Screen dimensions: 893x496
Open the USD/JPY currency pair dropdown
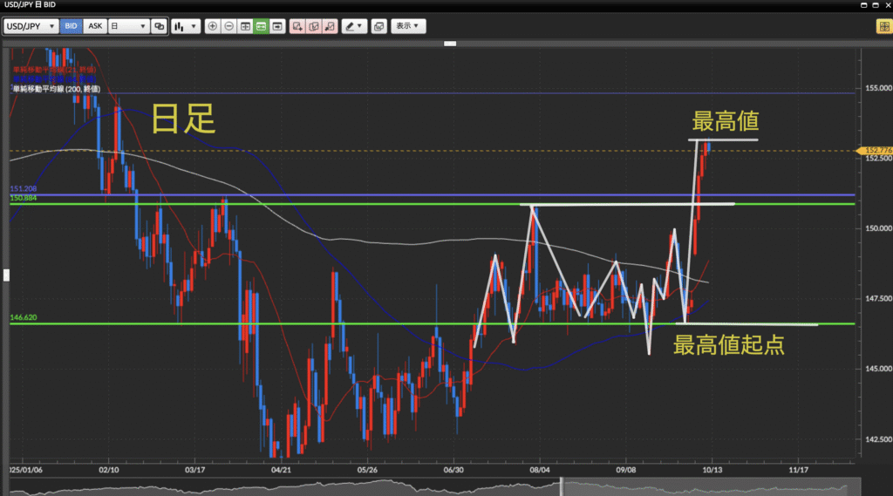pyautogui.click(x=31, y=26)
